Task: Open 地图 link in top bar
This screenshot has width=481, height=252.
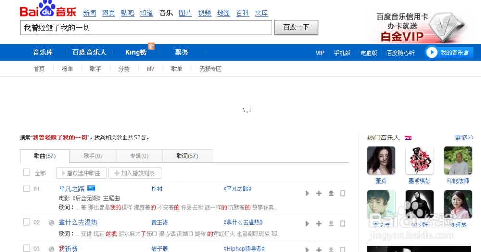Action: (224, 13)
